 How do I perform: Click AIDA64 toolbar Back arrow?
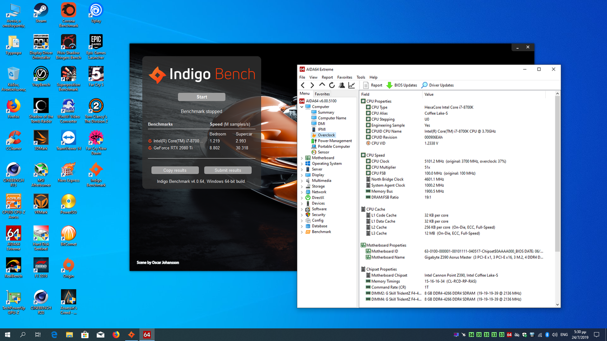(x=303, y=85)
